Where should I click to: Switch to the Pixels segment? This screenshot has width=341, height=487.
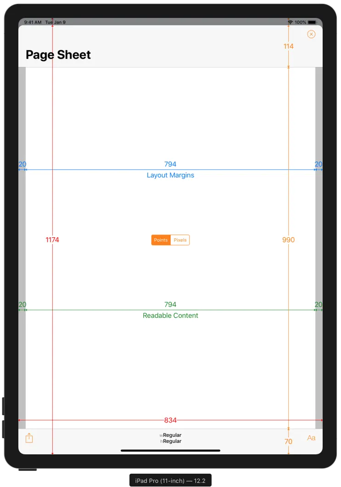180,240
